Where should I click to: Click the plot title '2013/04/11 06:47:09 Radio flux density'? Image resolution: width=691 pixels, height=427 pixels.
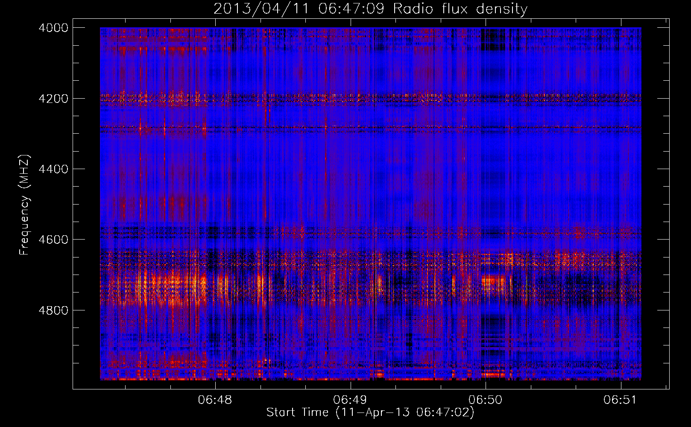coord(370,9)
